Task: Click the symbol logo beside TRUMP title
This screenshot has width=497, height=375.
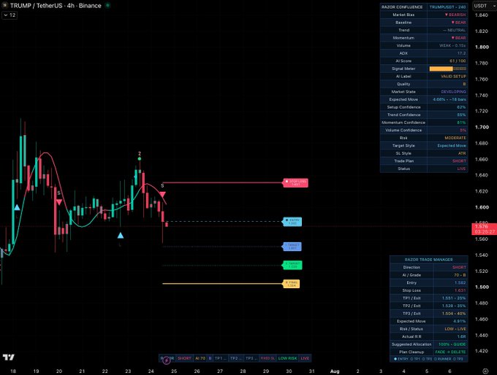Action: click(x=4, y=5)
